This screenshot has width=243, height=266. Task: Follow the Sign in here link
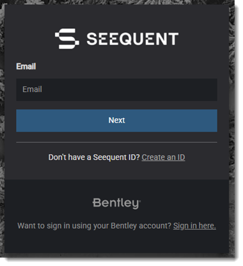pos(194,226)
